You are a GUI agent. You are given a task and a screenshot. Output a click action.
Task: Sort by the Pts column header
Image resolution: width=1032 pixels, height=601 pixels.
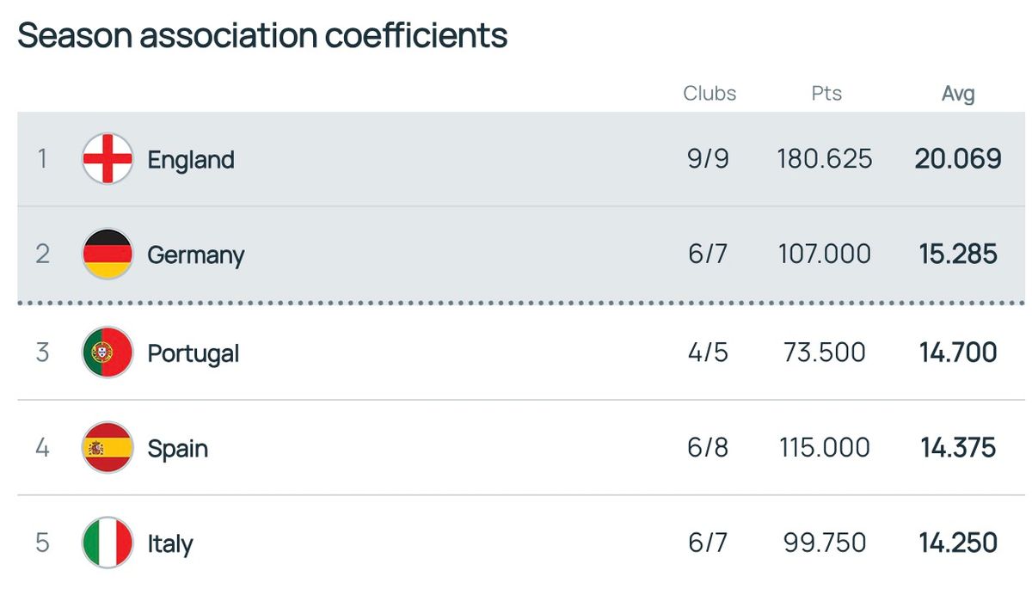pos(826,94)
